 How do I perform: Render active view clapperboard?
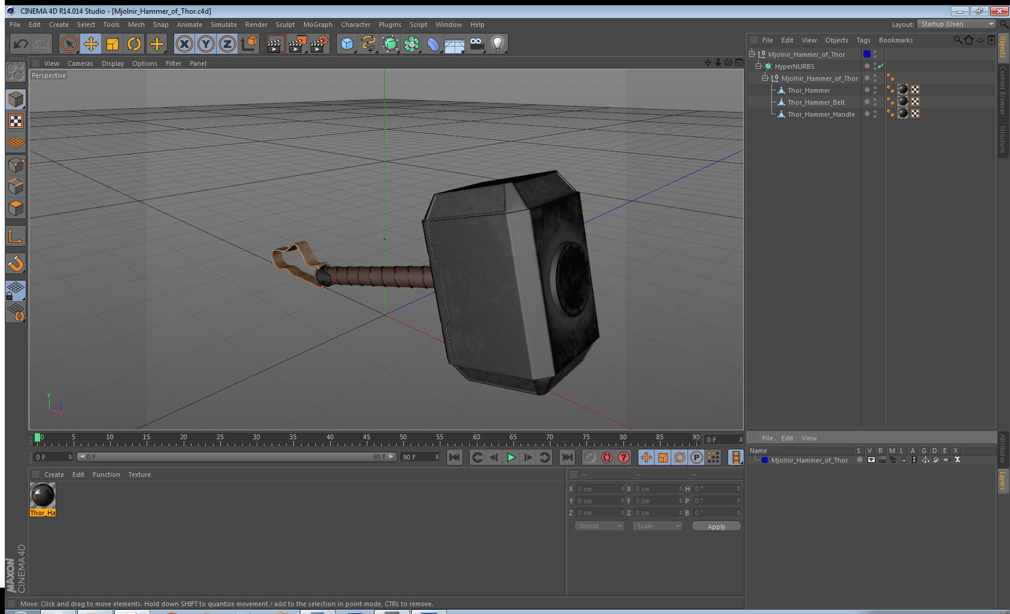275,44
